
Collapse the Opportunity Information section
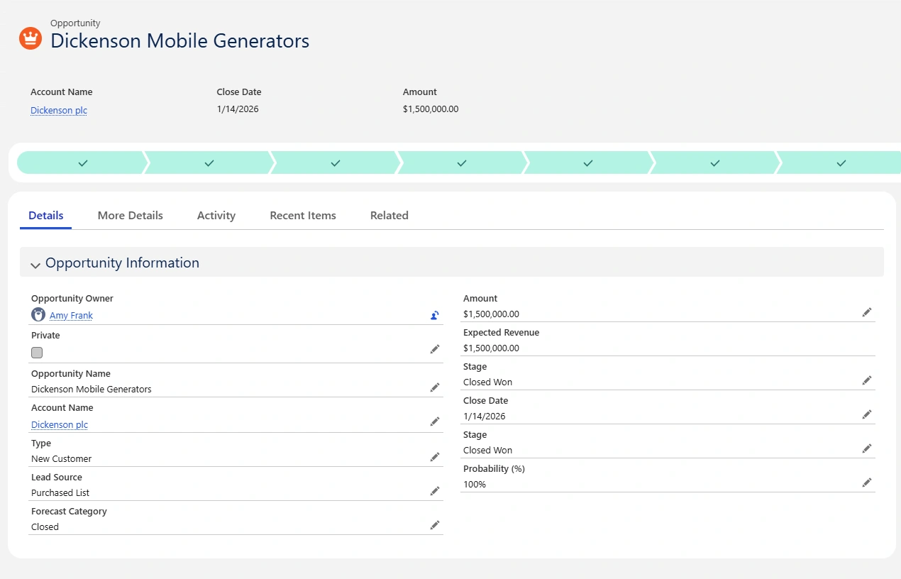35,265
